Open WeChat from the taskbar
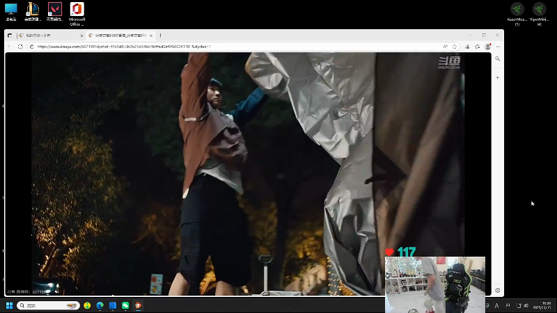Screen dimensions: 557x313 click(125, 305)
